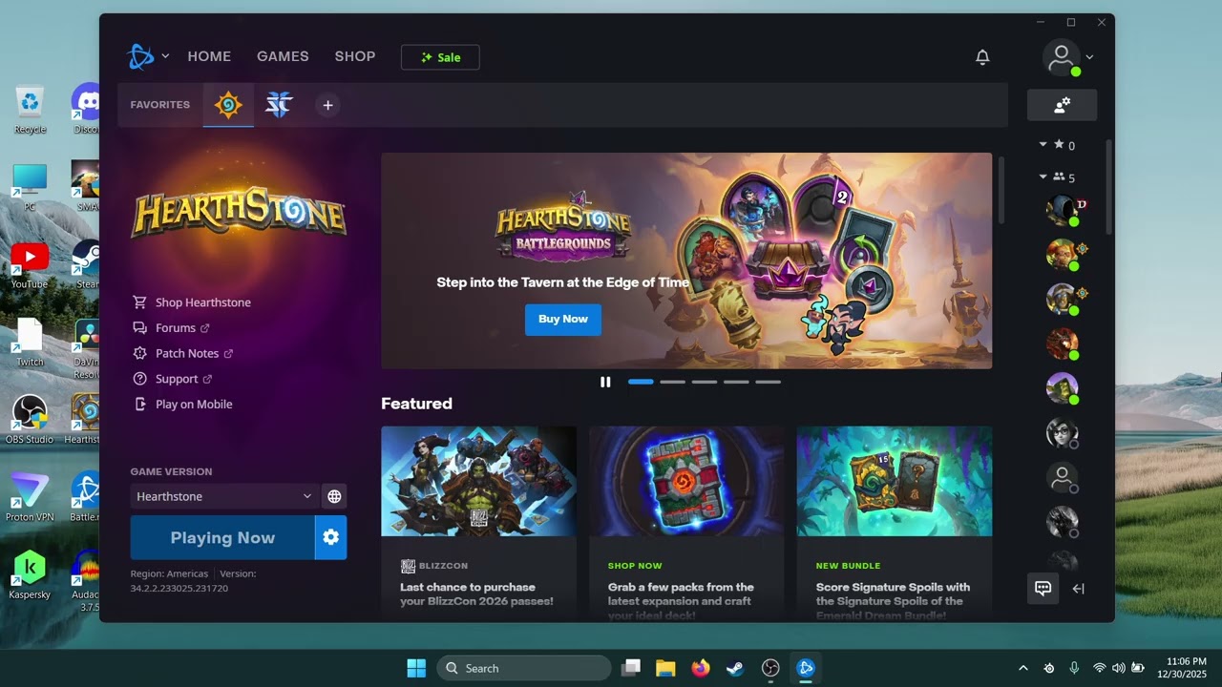Click your profile avatar at the top right
Viewport: 1222px width, 687px height.
(1062, 57)
